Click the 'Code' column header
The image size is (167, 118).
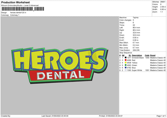coord(147,55)
